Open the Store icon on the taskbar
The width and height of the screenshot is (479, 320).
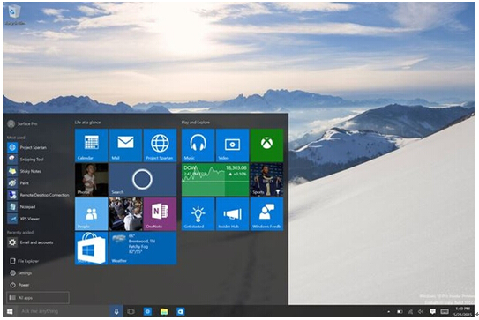(181, 311)
